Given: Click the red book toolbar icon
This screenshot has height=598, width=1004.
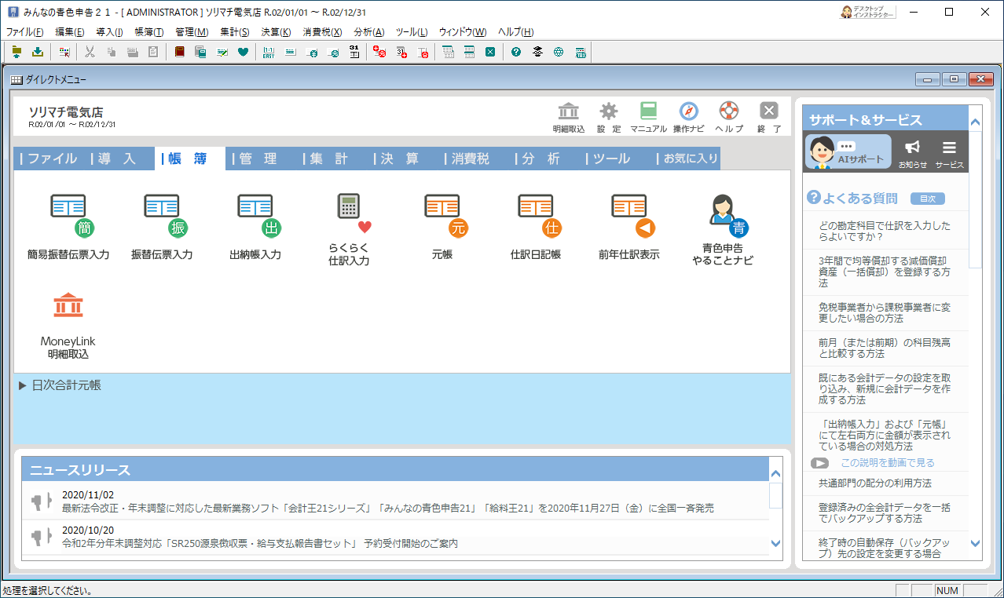Looking at the screenshot, I should [180, 53].
